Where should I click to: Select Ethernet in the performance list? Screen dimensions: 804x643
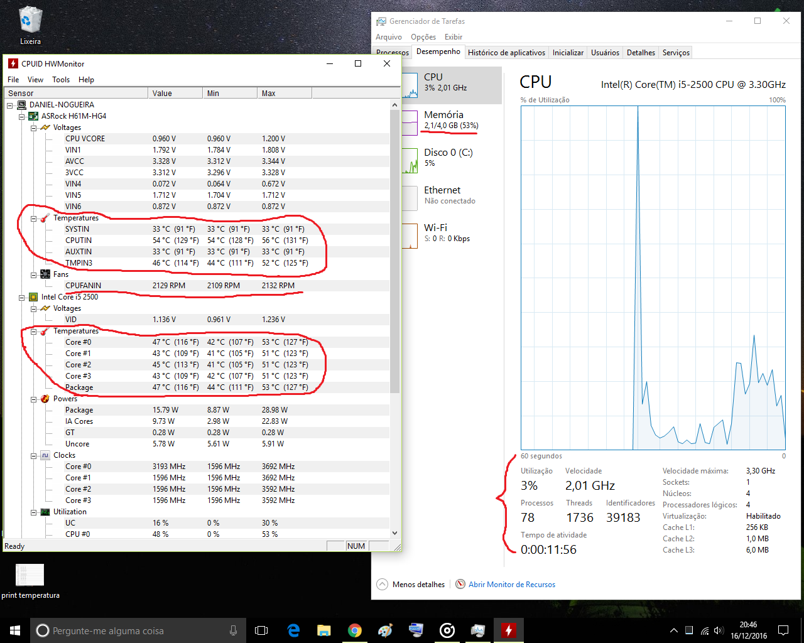click(452, 198)
